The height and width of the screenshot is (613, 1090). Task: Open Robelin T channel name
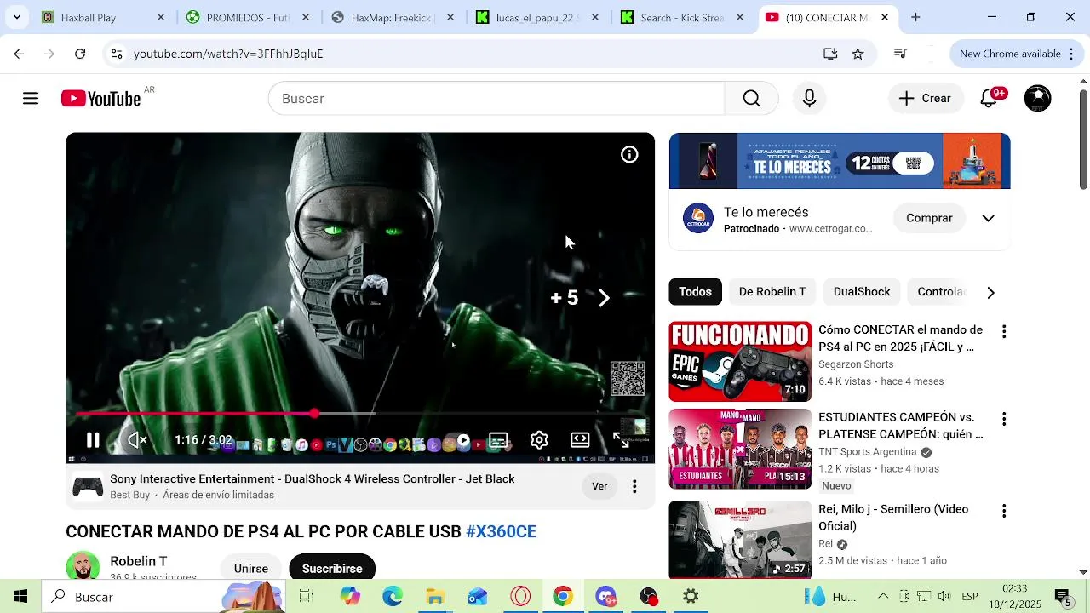coord(138,562)
